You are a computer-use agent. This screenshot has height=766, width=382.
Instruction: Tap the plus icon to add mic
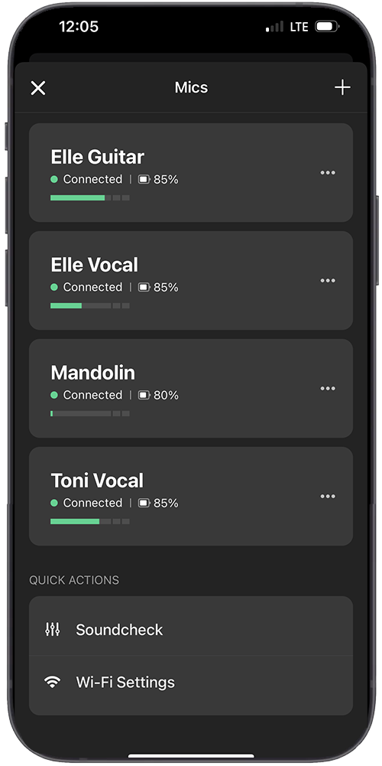(x=342, y=87)
